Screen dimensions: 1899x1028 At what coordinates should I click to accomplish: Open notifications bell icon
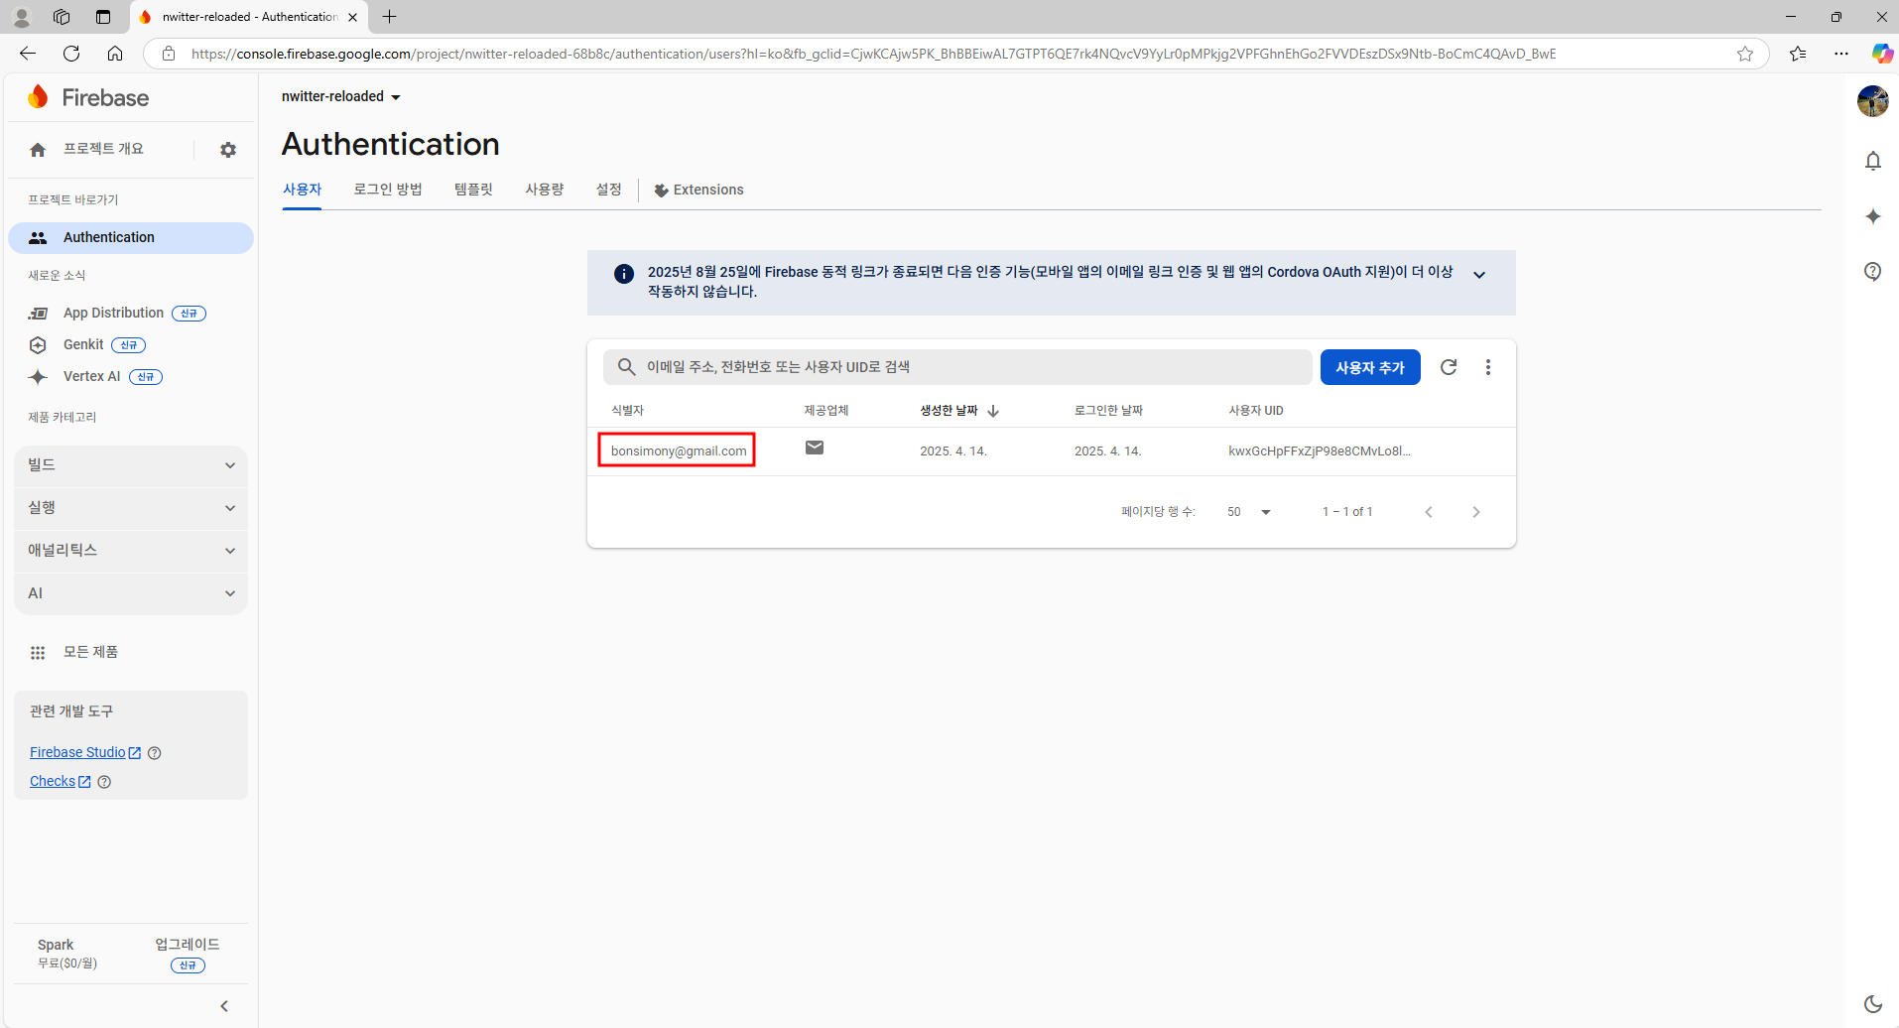[x=1873, y=161]
